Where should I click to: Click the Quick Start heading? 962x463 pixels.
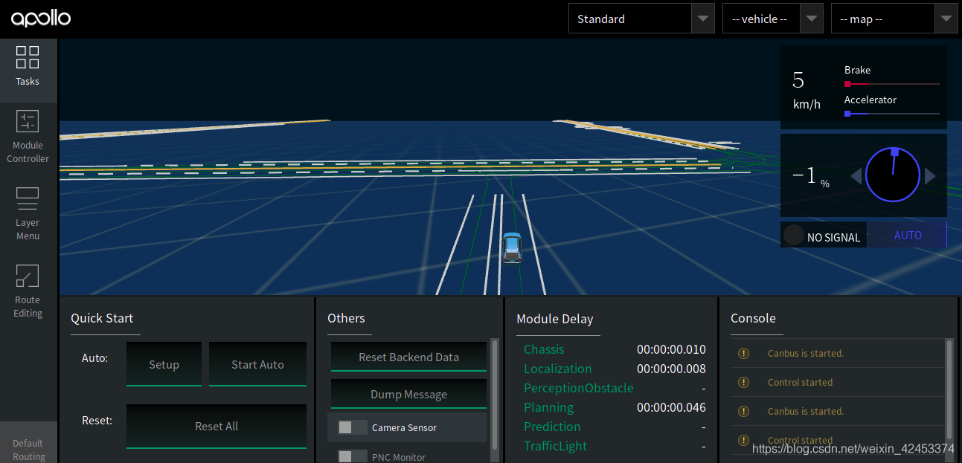click(102, 318)
